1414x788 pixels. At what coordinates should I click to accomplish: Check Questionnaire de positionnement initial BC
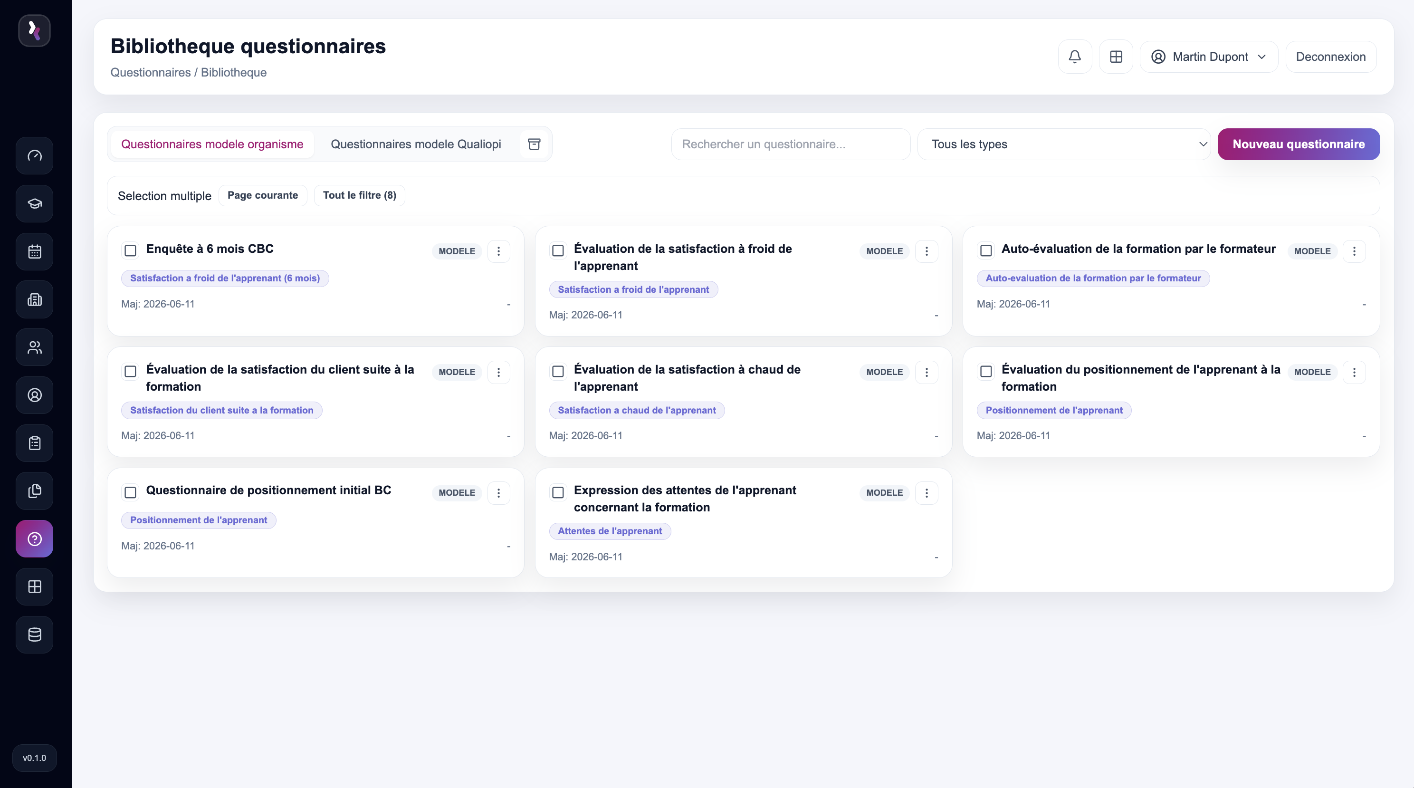pyautogui.click(x=130, y=492)
